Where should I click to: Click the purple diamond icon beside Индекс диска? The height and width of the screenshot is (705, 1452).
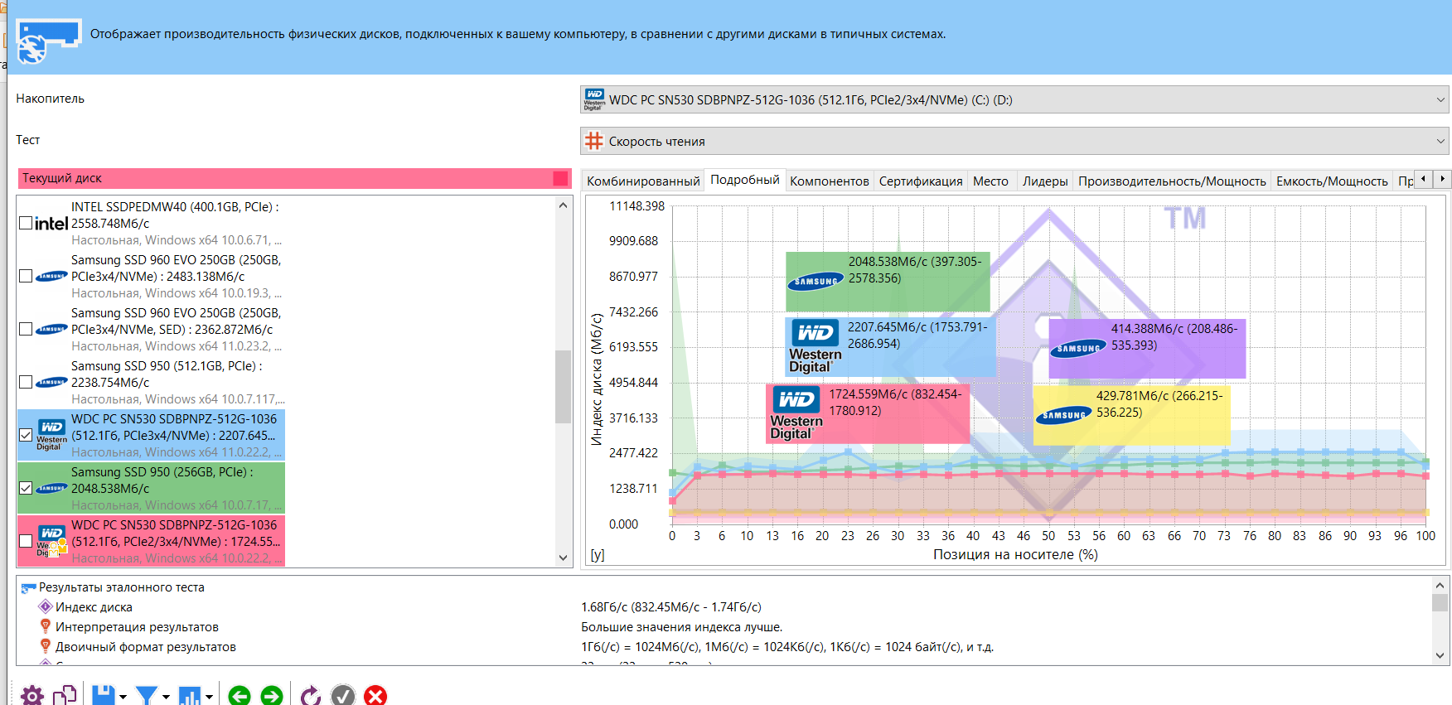pyautogui.click(x=46, y=606)
